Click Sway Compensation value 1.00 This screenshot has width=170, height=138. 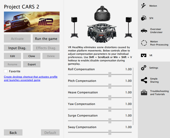click(129, 127)
